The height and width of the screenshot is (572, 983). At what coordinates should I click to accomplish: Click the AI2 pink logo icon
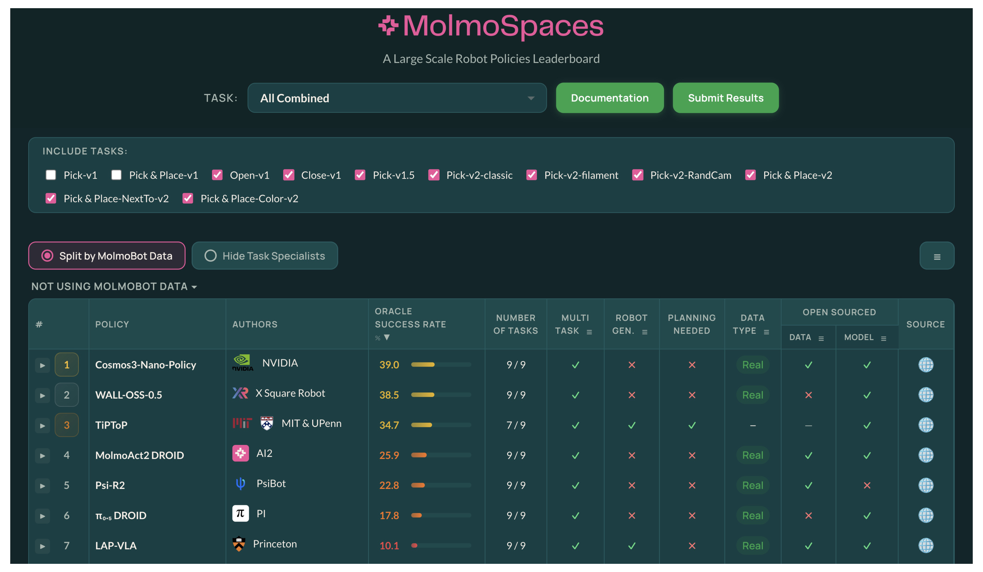240,453
